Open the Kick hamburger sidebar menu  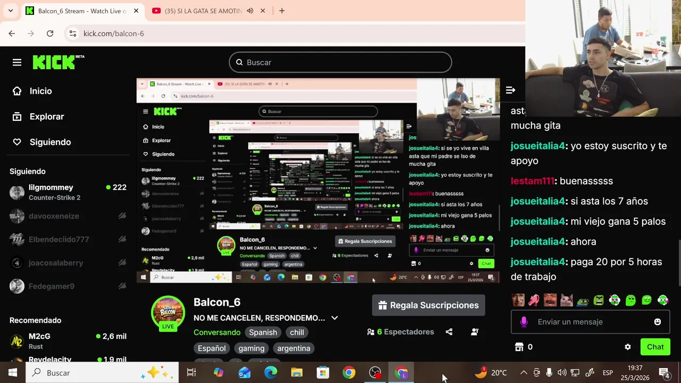pyautogui.click(x=17, y=63)
